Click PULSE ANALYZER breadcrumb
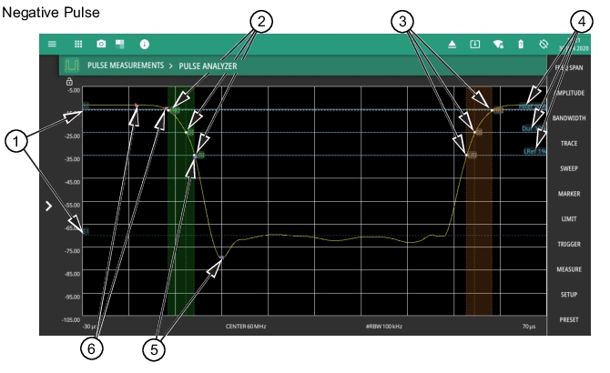The width and height of the screenshot is (610, 373). pos(208,66)
